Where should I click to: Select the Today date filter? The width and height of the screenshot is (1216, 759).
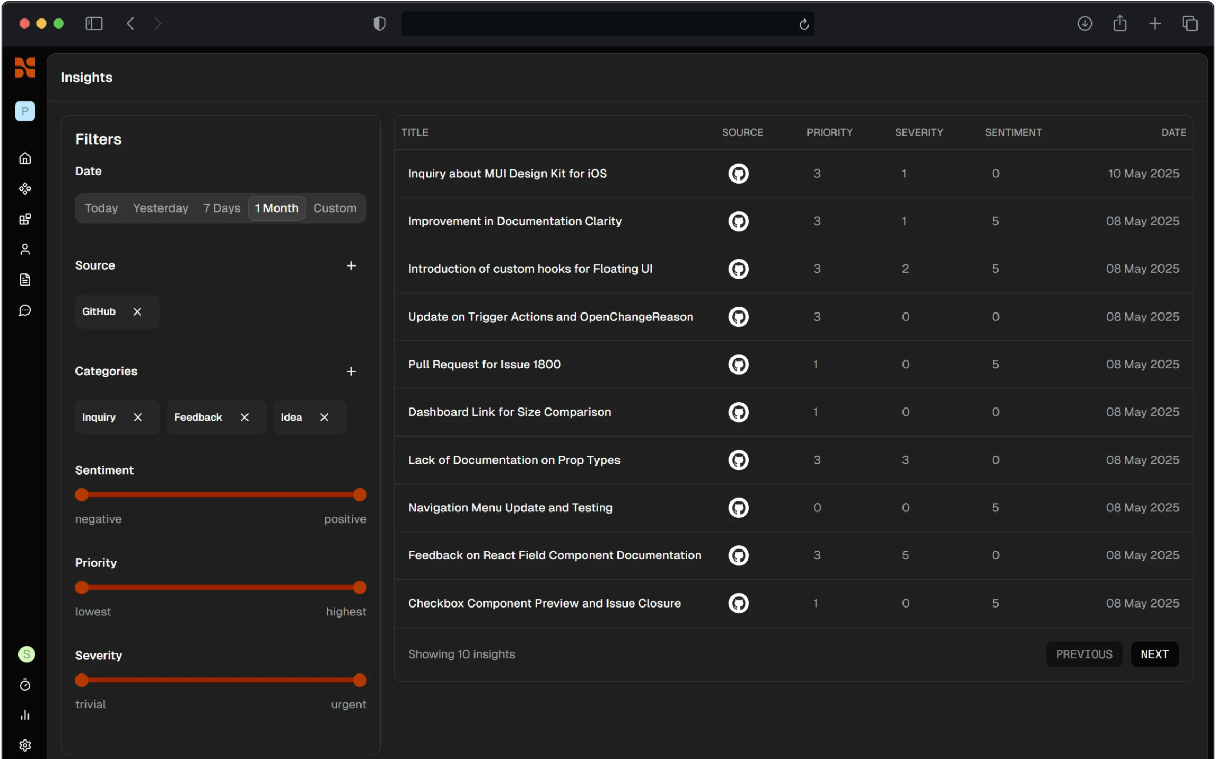[101, 208]
